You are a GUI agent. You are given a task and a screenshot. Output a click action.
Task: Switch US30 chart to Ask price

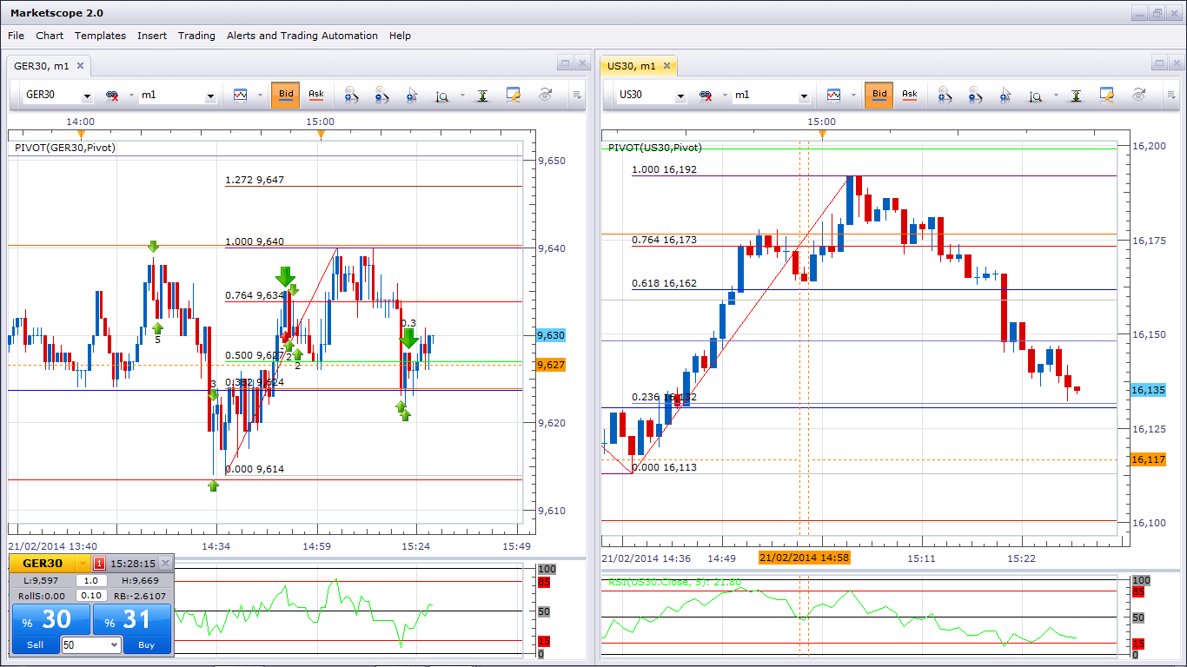909,95
